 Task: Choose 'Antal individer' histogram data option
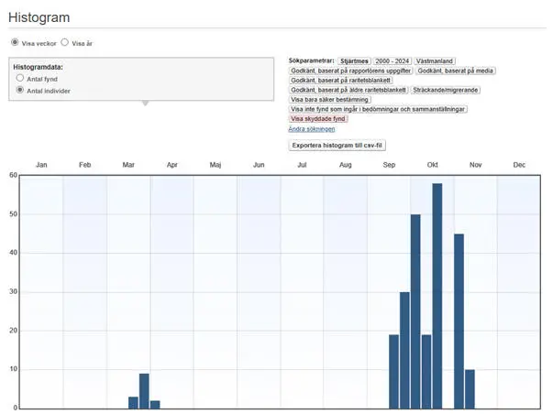click(x=20, y=91)
